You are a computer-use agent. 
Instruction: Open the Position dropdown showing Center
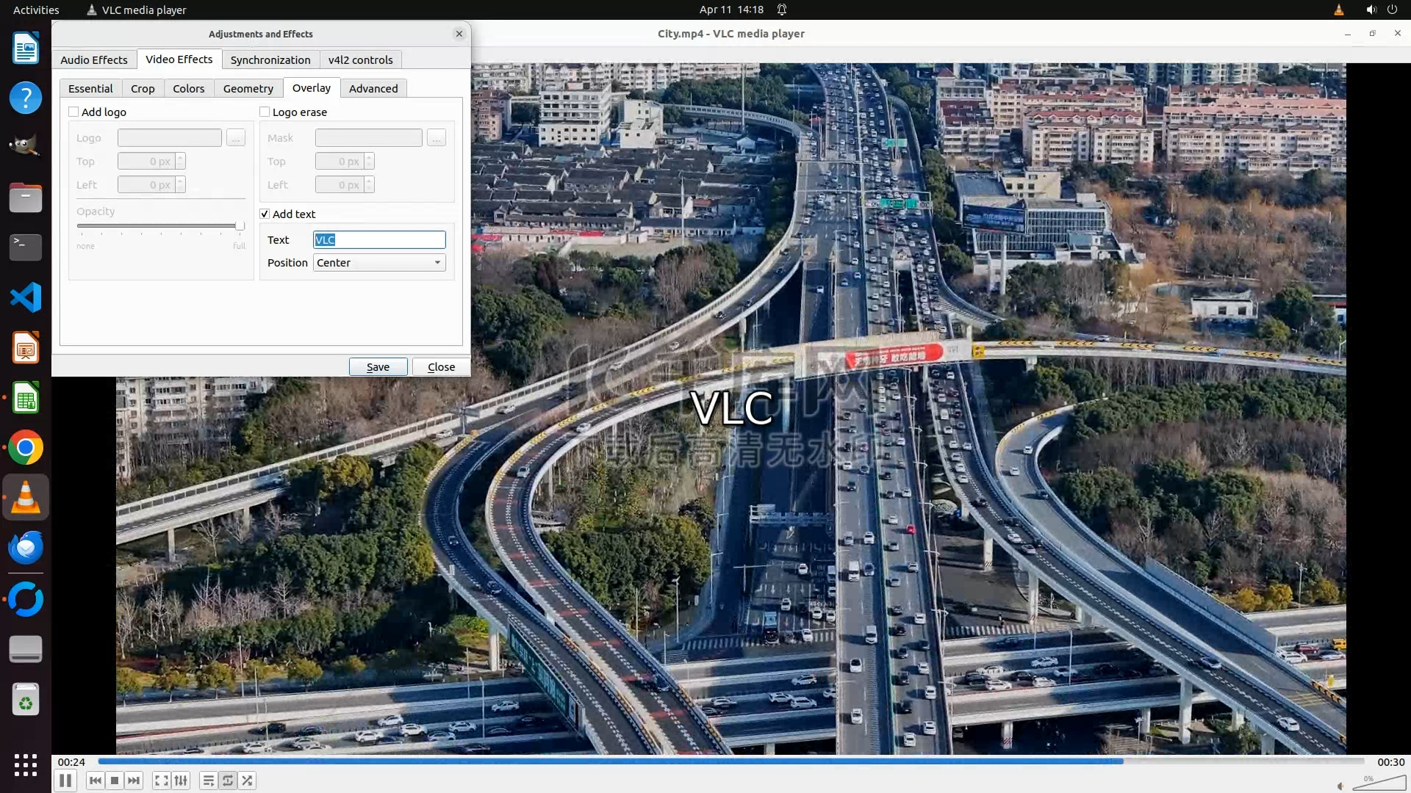[379, 263]
